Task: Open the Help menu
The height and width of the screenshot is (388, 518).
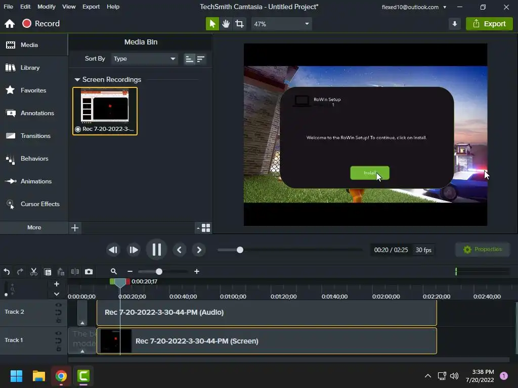Action: [113, 7]
